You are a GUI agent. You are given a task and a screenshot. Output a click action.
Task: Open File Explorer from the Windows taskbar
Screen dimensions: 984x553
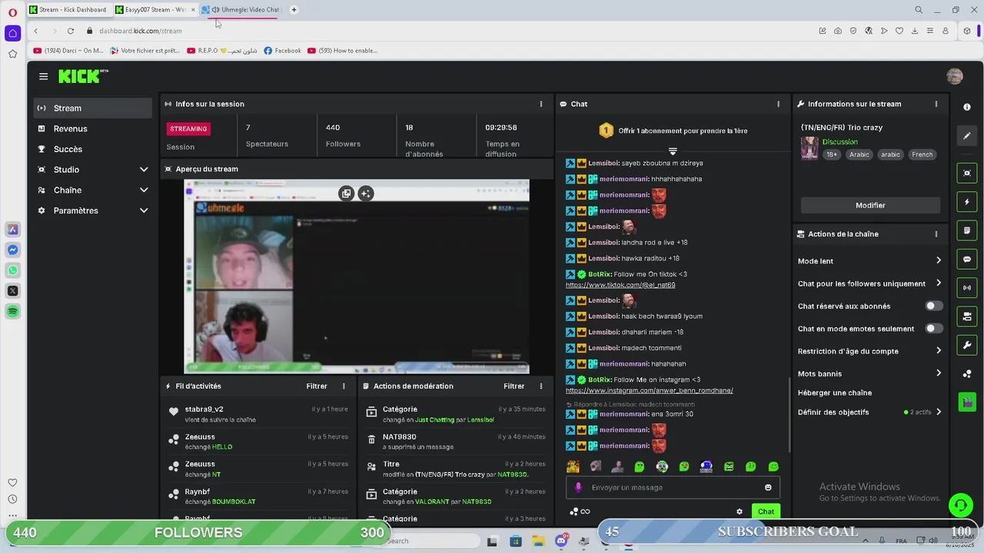coord(538,541)
